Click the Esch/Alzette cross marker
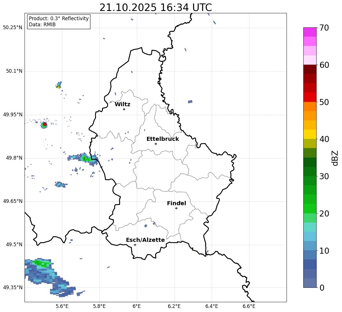Image resolution: width=342 pixels, height=312 pixels. click(135, 245)
